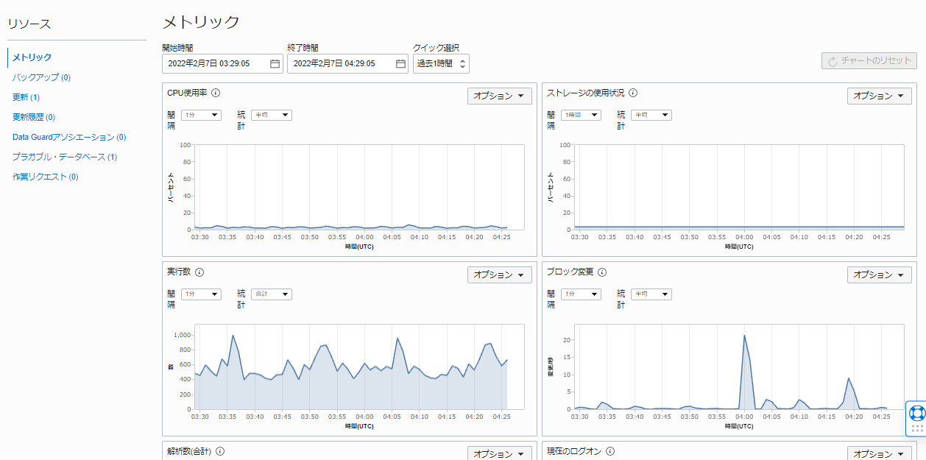This screenshot has height=460, width=926.
Task: Open the start time calendar picker icon
Action: click(x=275, y=64)
